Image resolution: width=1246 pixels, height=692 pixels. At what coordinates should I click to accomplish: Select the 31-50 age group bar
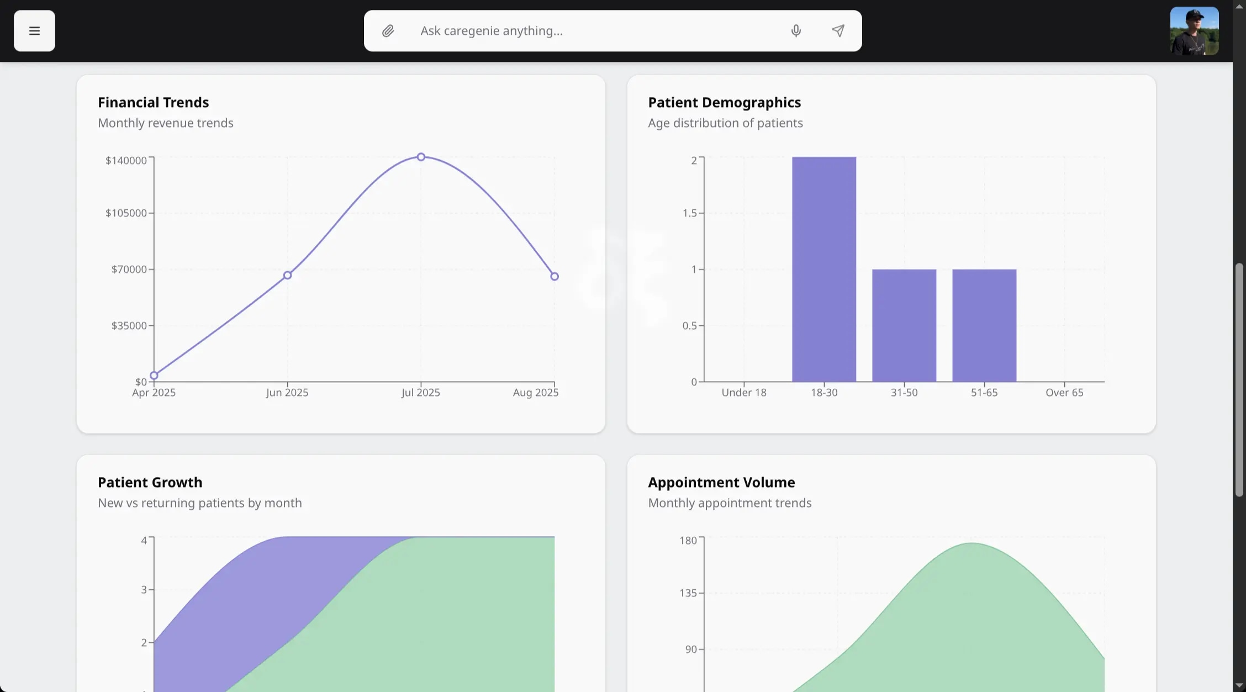904,326
